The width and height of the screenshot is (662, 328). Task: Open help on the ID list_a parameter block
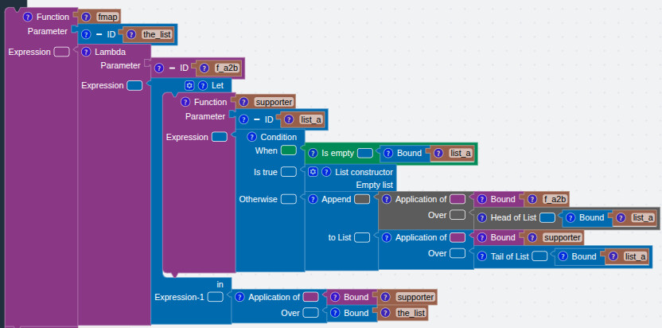(244, 119)
